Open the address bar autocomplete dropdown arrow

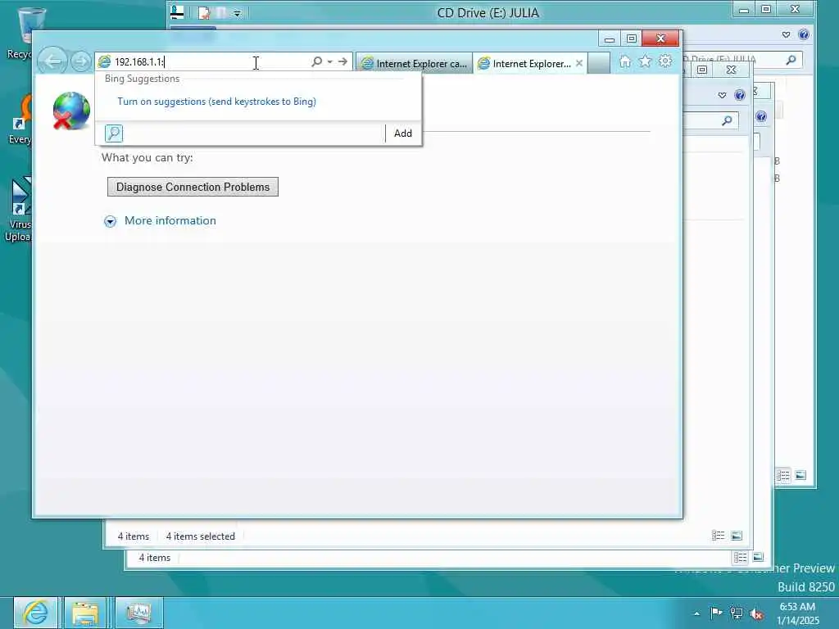click(329, 61)
